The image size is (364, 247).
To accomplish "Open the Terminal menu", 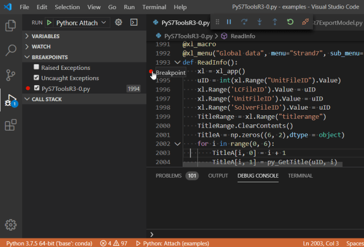I will click(x=154, y=7).
